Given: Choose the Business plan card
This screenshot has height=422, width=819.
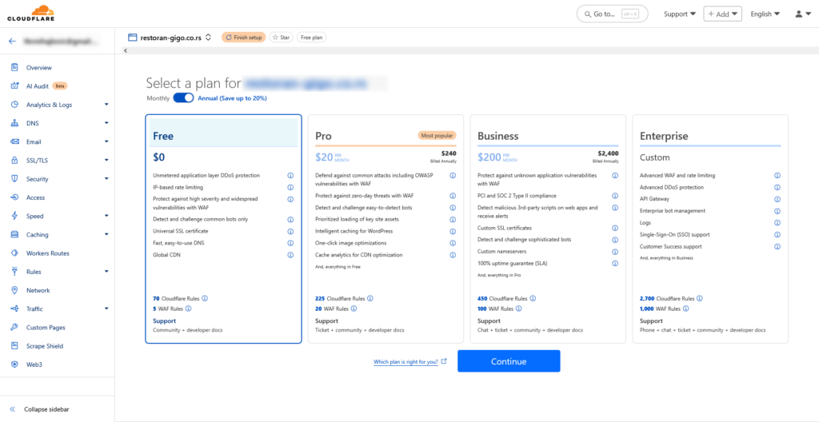Looking at the screenshot, I should pos(547,228).
